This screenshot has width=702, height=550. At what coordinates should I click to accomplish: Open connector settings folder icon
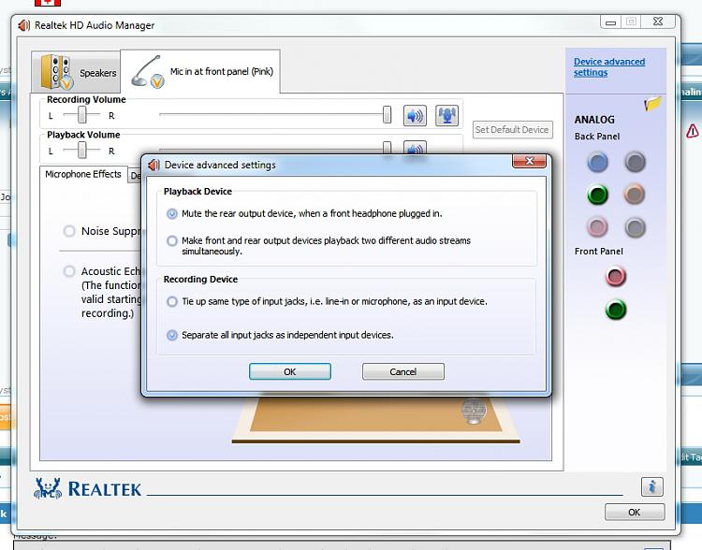652,104
